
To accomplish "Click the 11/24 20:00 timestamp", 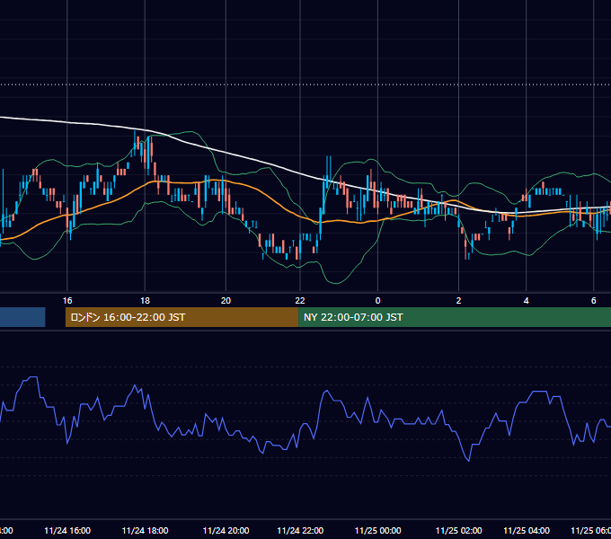I will tap(226, 530).
